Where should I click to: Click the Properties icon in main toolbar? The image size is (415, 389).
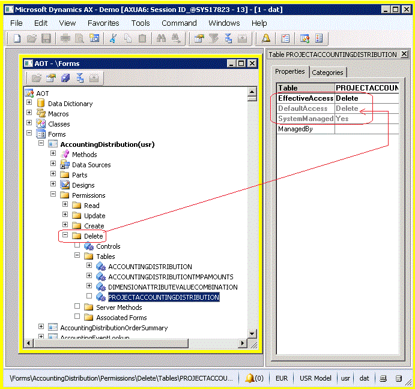(199, 38)
